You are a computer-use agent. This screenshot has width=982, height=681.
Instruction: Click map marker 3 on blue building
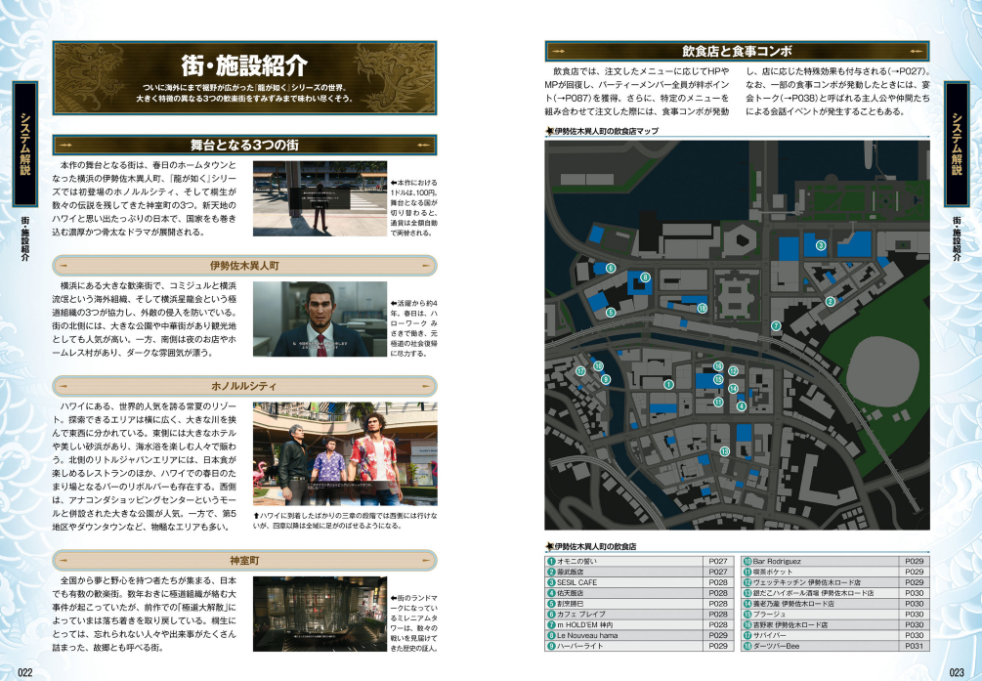pos(821,245)
